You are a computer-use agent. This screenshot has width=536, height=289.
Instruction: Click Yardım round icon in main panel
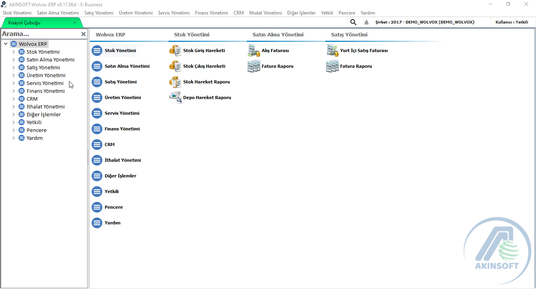[x=97, y=223]
